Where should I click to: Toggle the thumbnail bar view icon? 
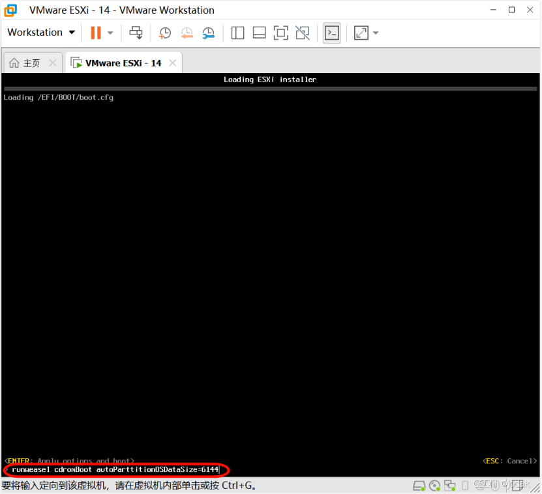click(259, 33)
